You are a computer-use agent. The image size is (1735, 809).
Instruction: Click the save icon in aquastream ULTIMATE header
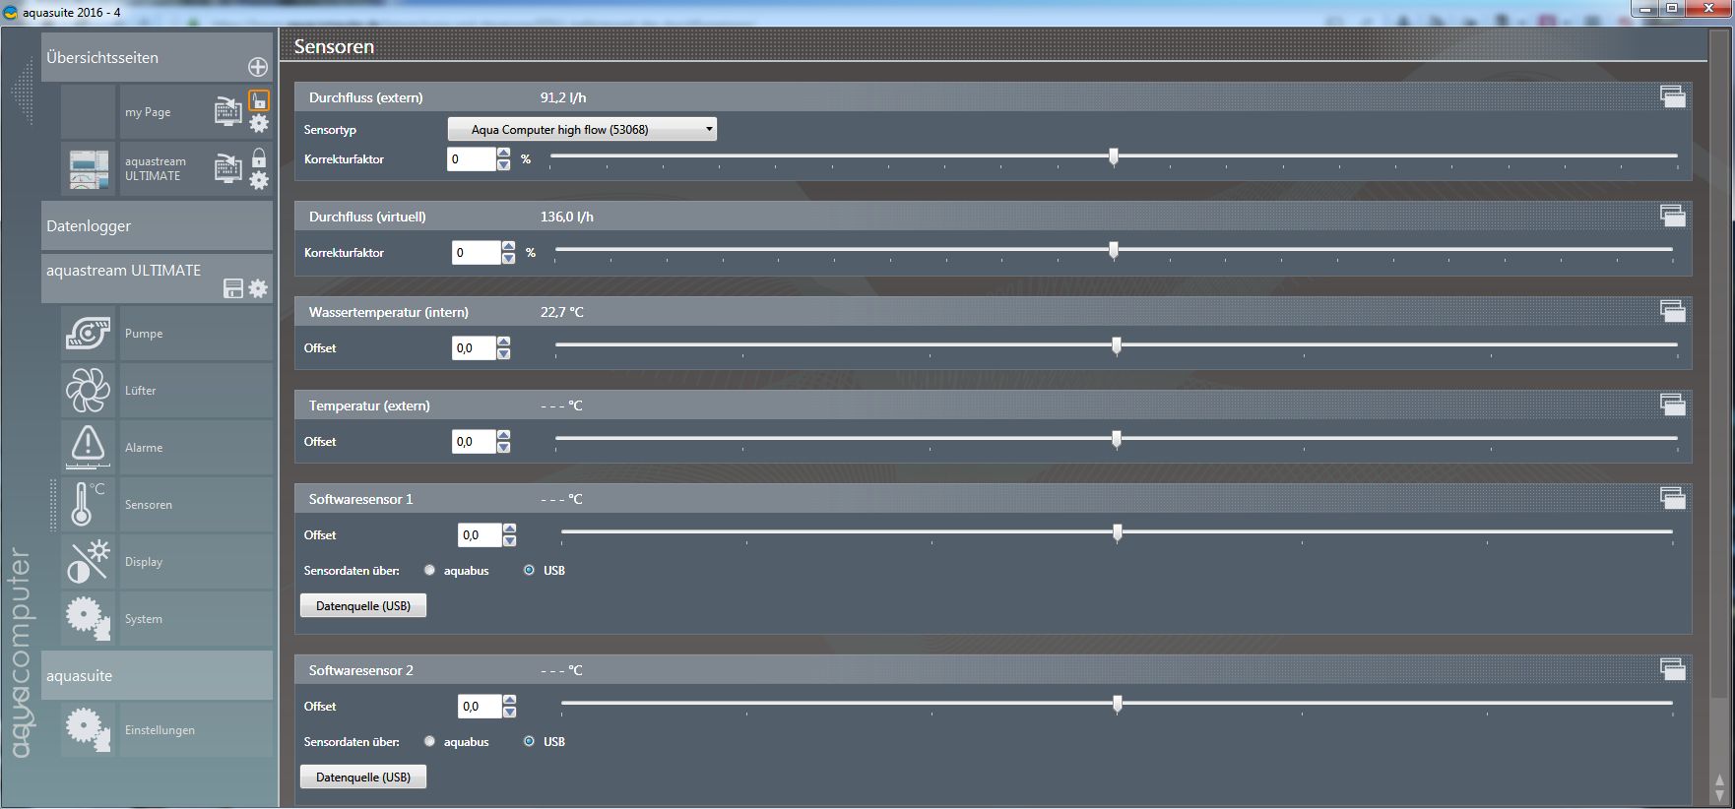pos(233,288)
